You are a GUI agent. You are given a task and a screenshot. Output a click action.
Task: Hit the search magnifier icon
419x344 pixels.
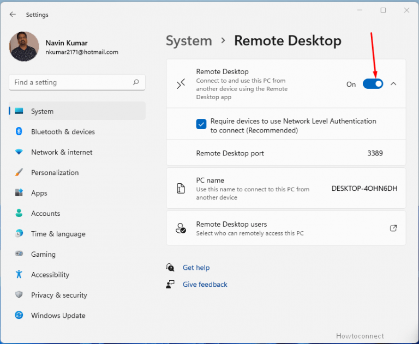coord(136,82)
